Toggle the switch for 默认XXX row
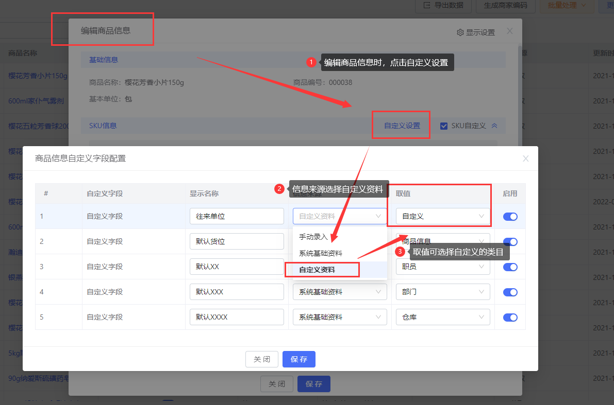Viewport: 614px width, 405px height. (x=510, y=292)
